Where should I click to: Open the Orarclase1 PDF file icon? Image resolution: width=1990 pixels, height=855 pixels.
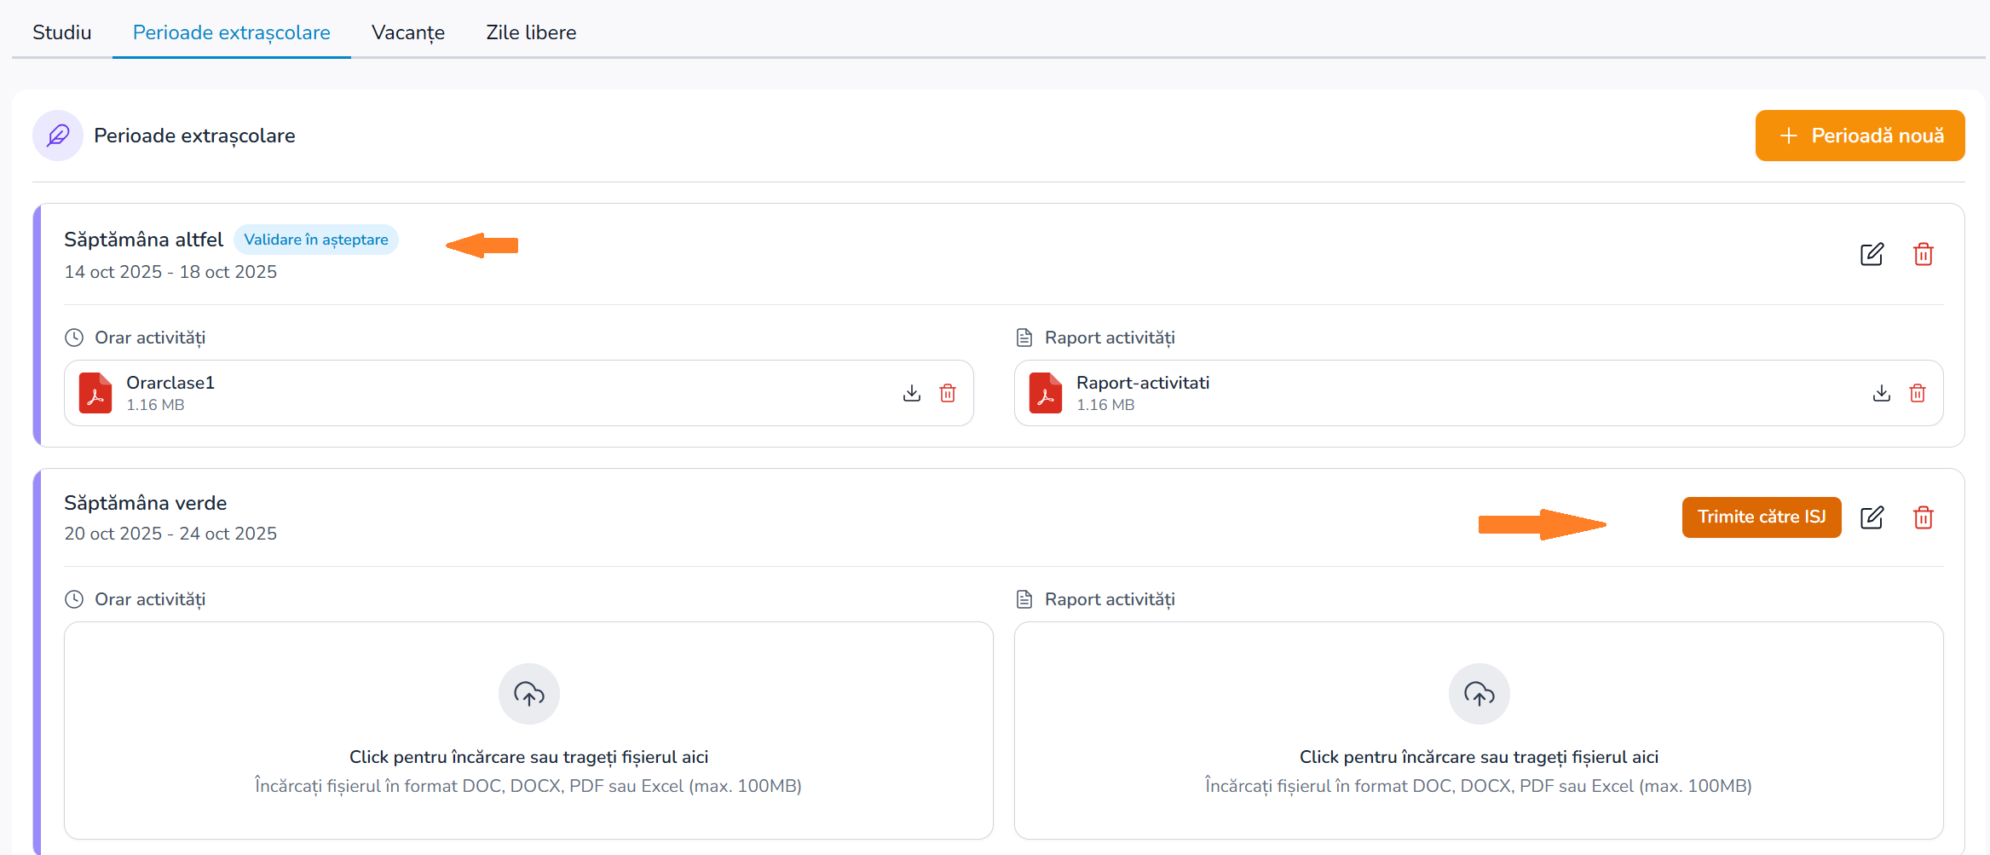click(x=95, y=393)
